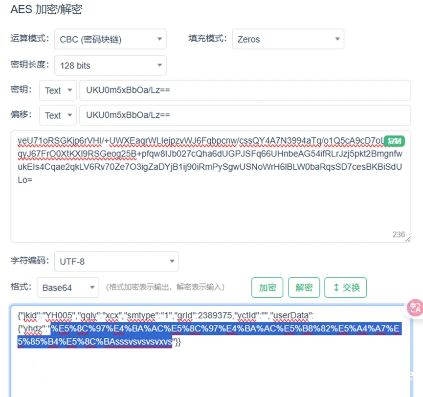Click the highlighted URL-encoded yhdz value
The image size is (423, 397).
click(x=225, y=328)
